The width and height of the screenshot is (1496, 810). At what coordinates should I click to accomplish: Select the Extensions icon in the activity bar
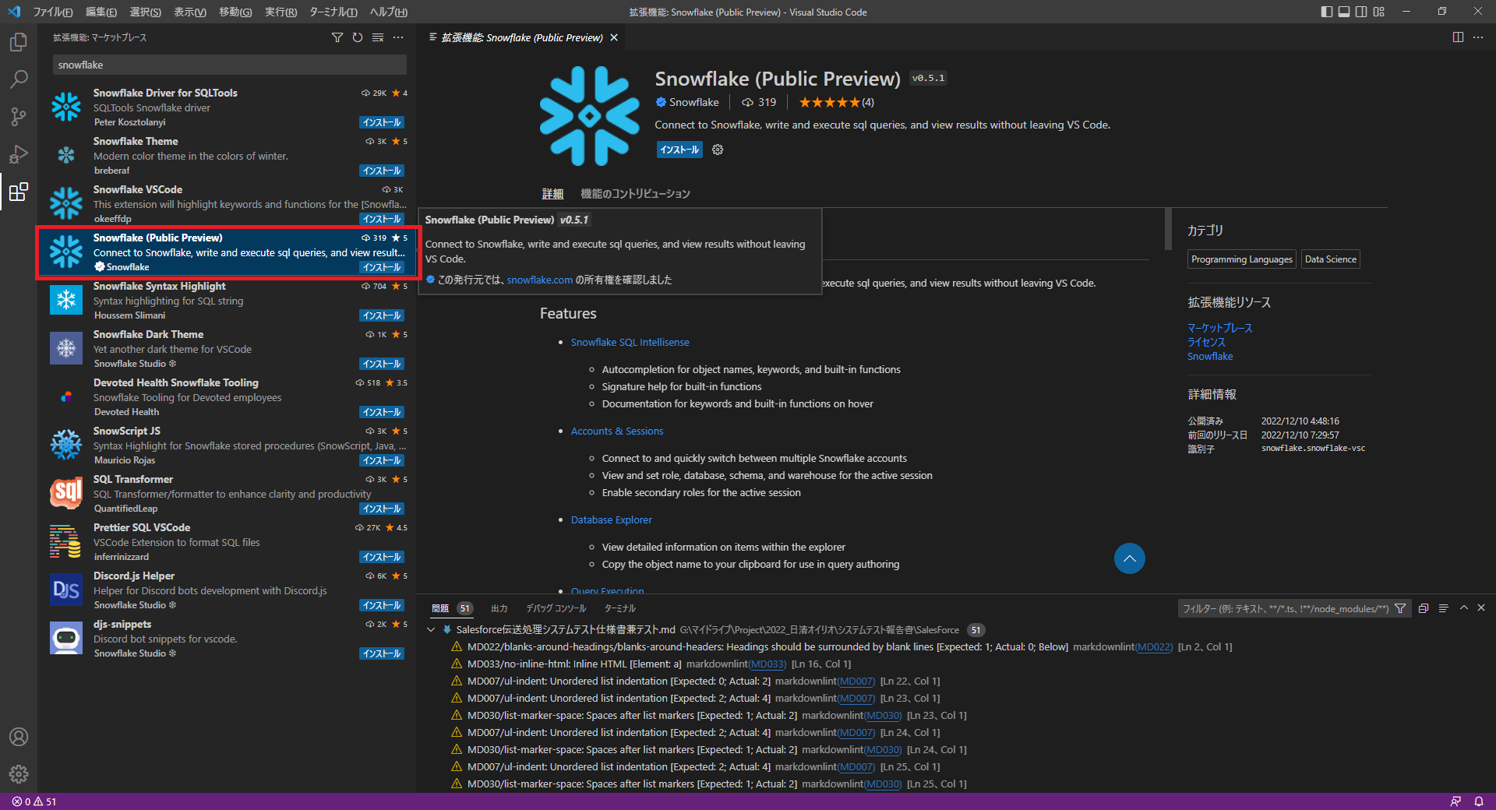(19, 192)
